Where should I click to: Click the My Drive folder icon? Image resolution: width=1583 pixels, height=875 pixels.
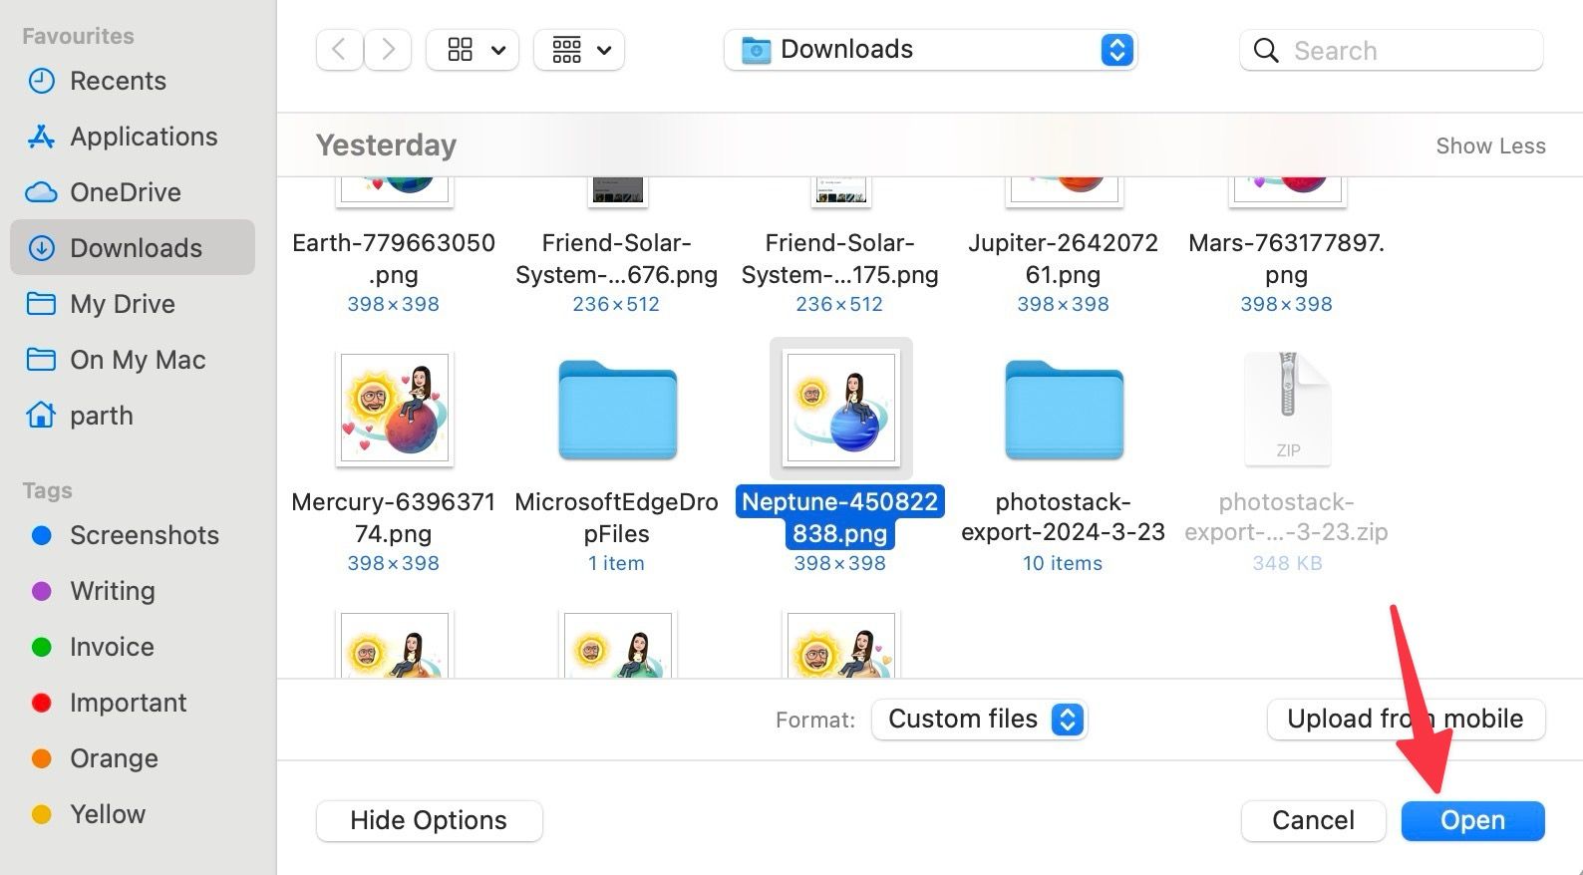(x=41, y=304)
